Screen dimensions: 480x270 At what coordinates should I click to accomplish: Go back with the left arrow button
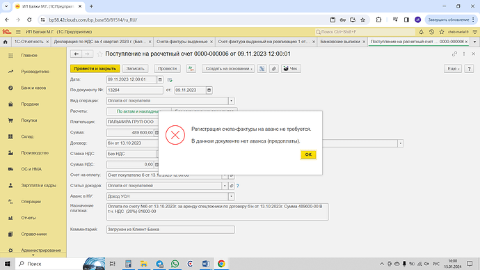(77, 54)
